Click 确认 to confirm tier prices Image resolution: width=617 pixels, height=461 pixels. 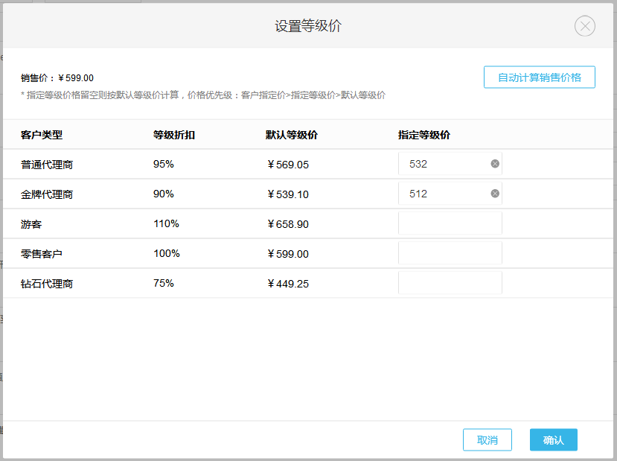[x=553, y=439]
